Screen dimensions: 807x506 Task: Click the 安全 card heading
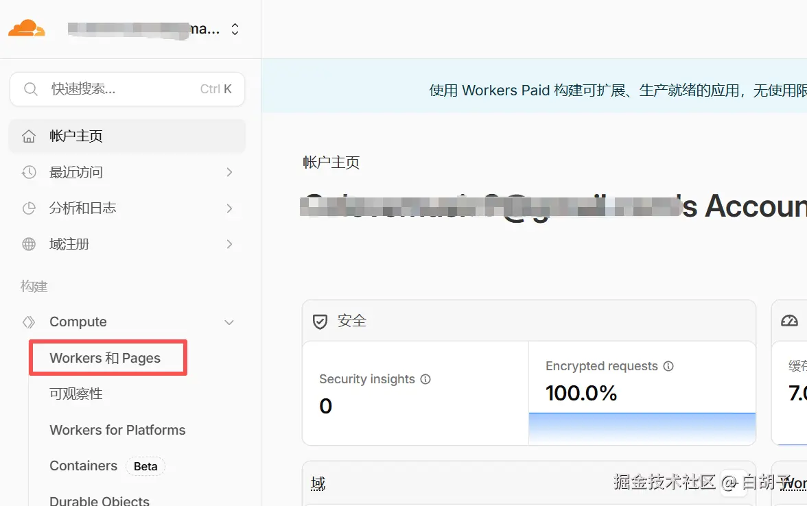[352, 321]
